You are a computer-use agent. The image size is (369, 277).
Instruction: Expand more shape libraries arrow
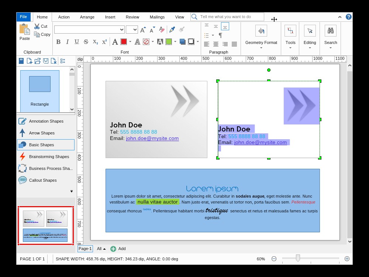point(72,191)
